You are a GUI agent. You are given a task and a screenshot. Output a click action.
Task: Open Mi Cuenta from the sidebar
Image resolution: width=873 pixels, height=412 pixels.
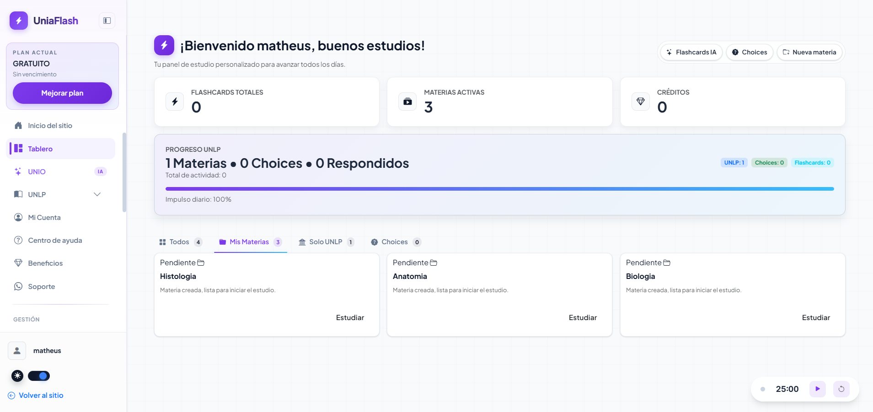(44, 217)
